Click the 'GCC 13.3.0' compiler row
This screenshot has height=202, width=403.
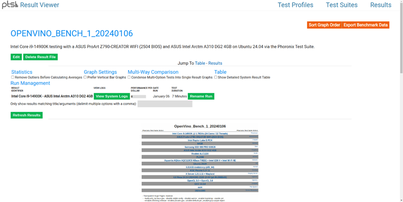click(200, 184)
